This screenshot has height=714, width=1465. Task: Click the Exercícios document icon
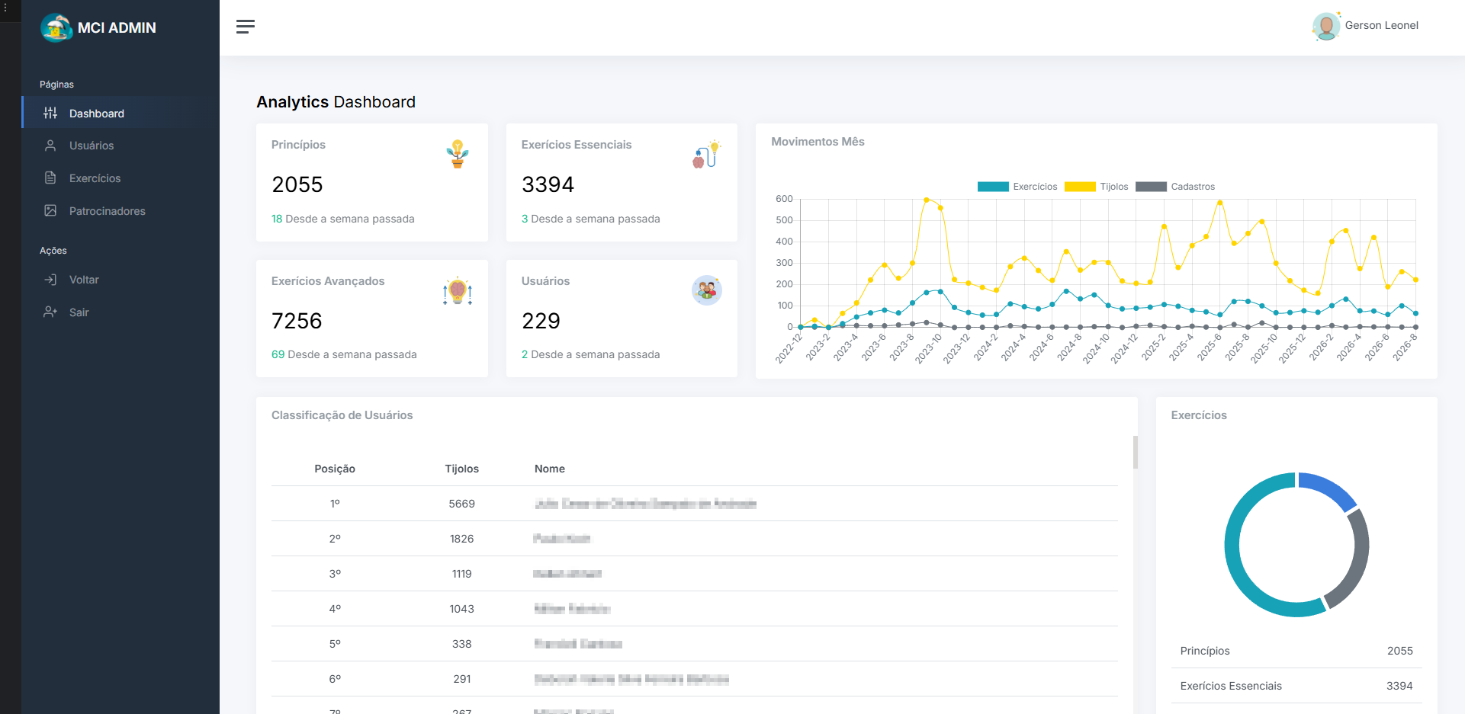tap(50, 178)
